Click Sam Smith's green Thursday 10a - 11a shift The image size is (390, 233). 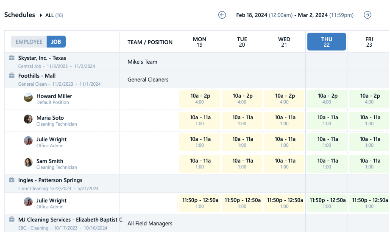click(x=326, y=163)
